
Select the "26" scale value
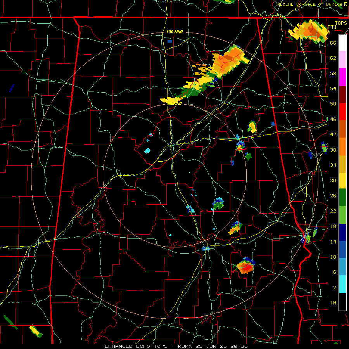(x=333, y=196)
